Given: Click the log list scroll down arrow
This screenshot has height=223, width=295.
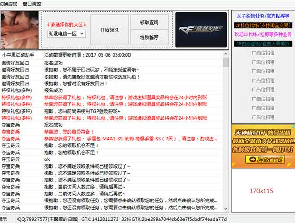Looking at the screenshot, I should pyautogui.click(x=226, y=209).
